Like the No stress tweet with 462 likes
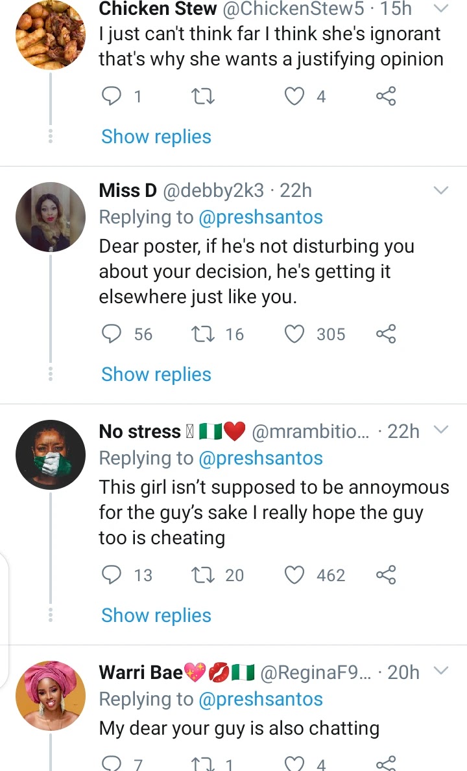This screenshot has width=467, height=771. tap(295, 575)
